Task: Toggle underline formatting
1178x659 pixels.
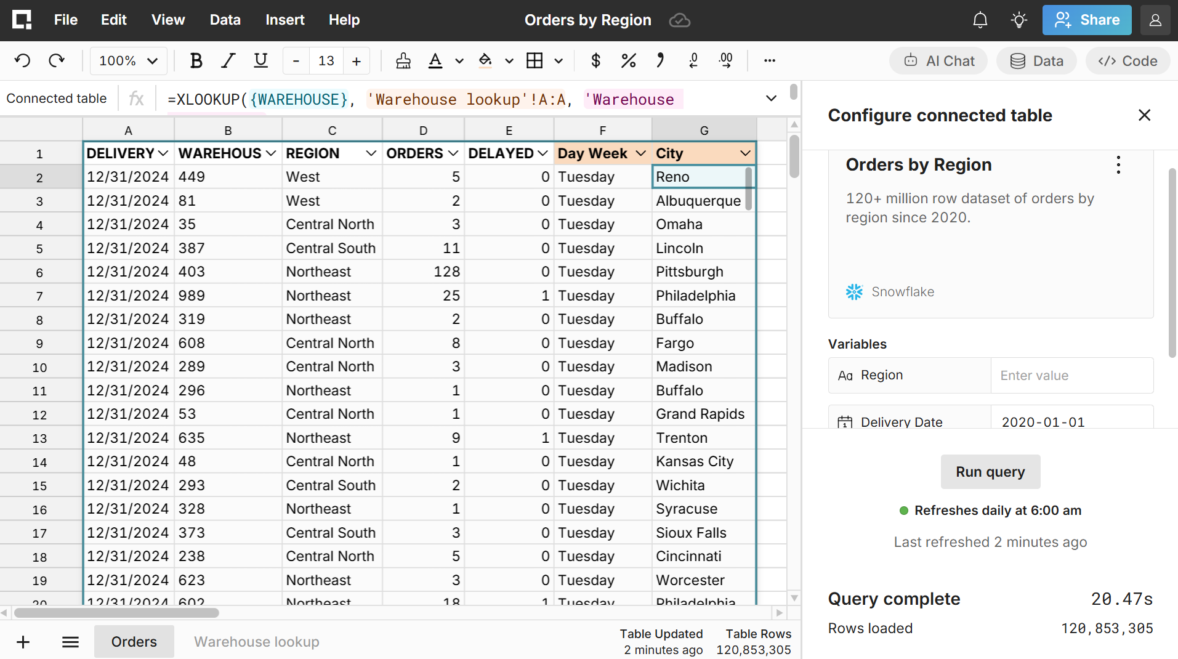Action: (x=261, y=60)
